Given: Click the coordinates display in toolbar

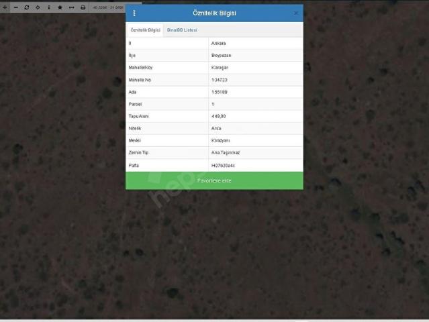Looking at the screenshot, I should [x=107, y=7].
